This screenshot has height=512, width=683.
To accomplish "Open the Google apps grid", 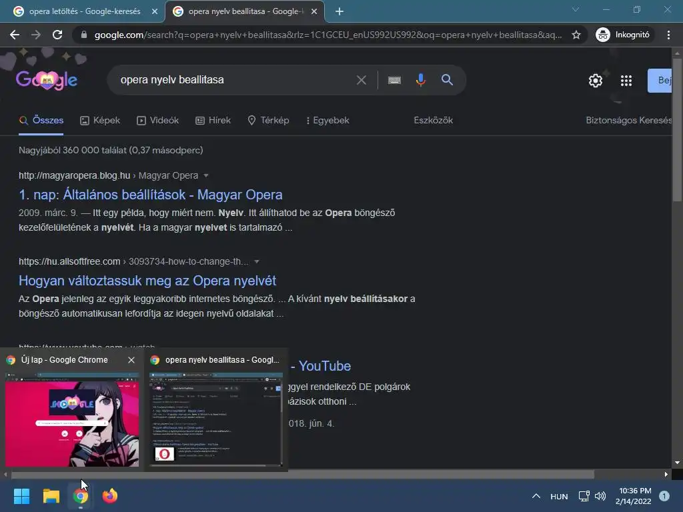I will pyautogui.click(x=626, y=81).
